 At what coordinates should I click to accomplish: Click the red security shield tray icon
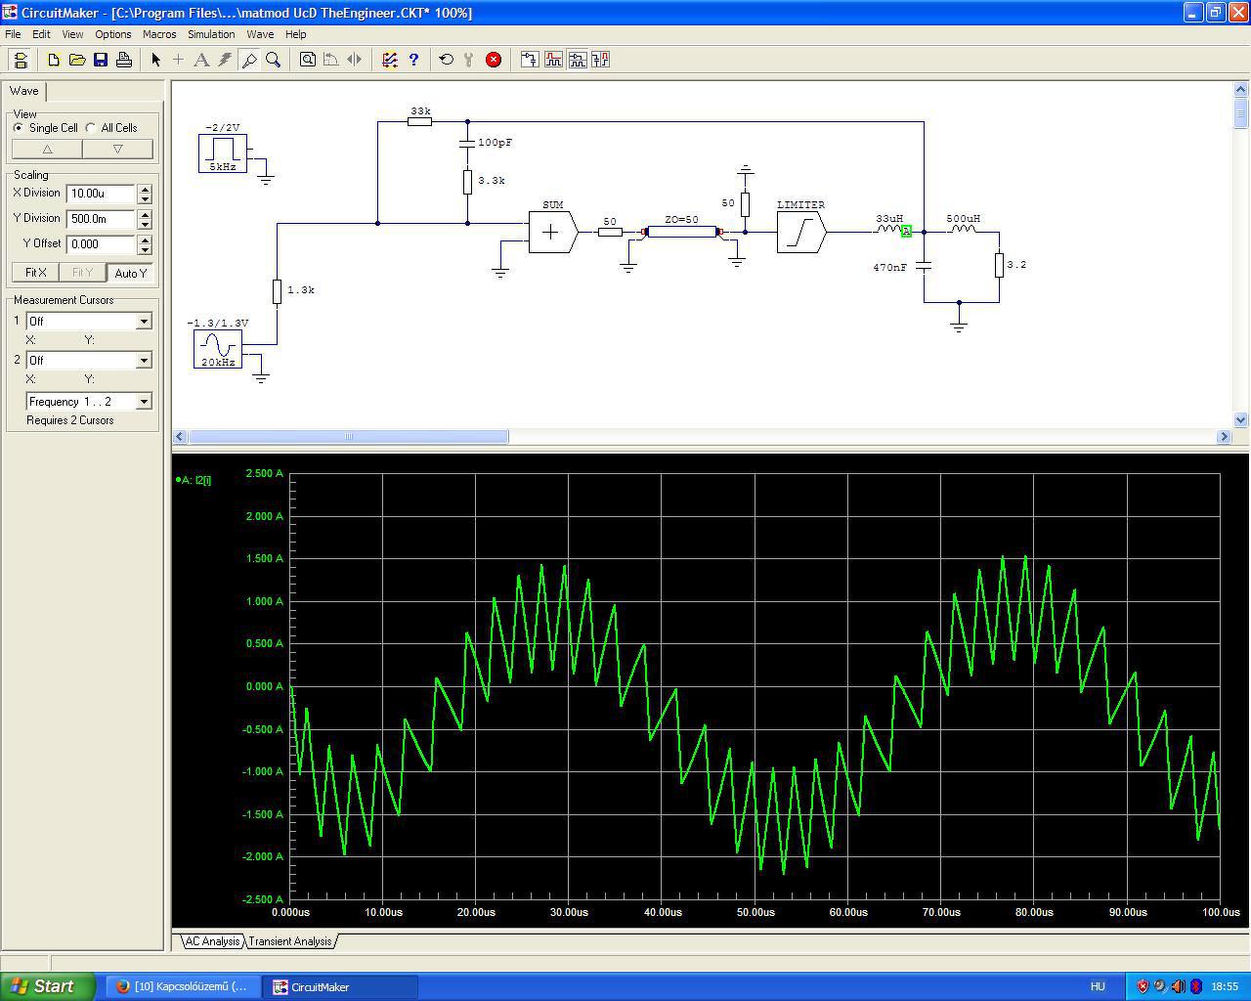[1143, 986]
